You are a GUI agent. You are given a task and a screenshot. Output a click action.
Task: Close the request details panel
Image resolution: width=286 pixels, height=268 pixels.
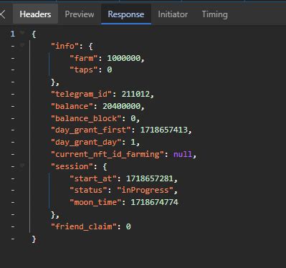(x=2, y=14)
